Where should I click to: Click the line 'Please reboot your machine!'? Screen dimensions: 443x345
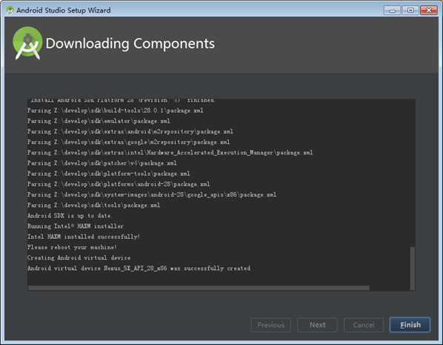pos(72,247)
